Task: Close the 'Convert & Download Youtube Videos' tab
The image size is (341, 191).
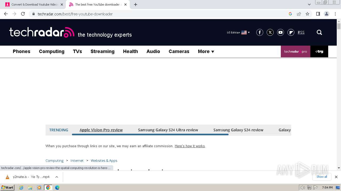Action: click(x=62, y=5)
